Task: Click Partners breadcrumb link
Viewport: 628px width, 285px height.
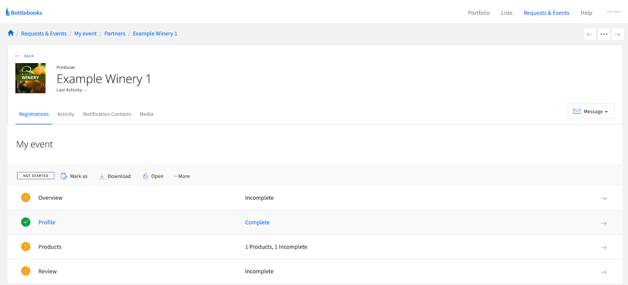Action: (115, 34)
